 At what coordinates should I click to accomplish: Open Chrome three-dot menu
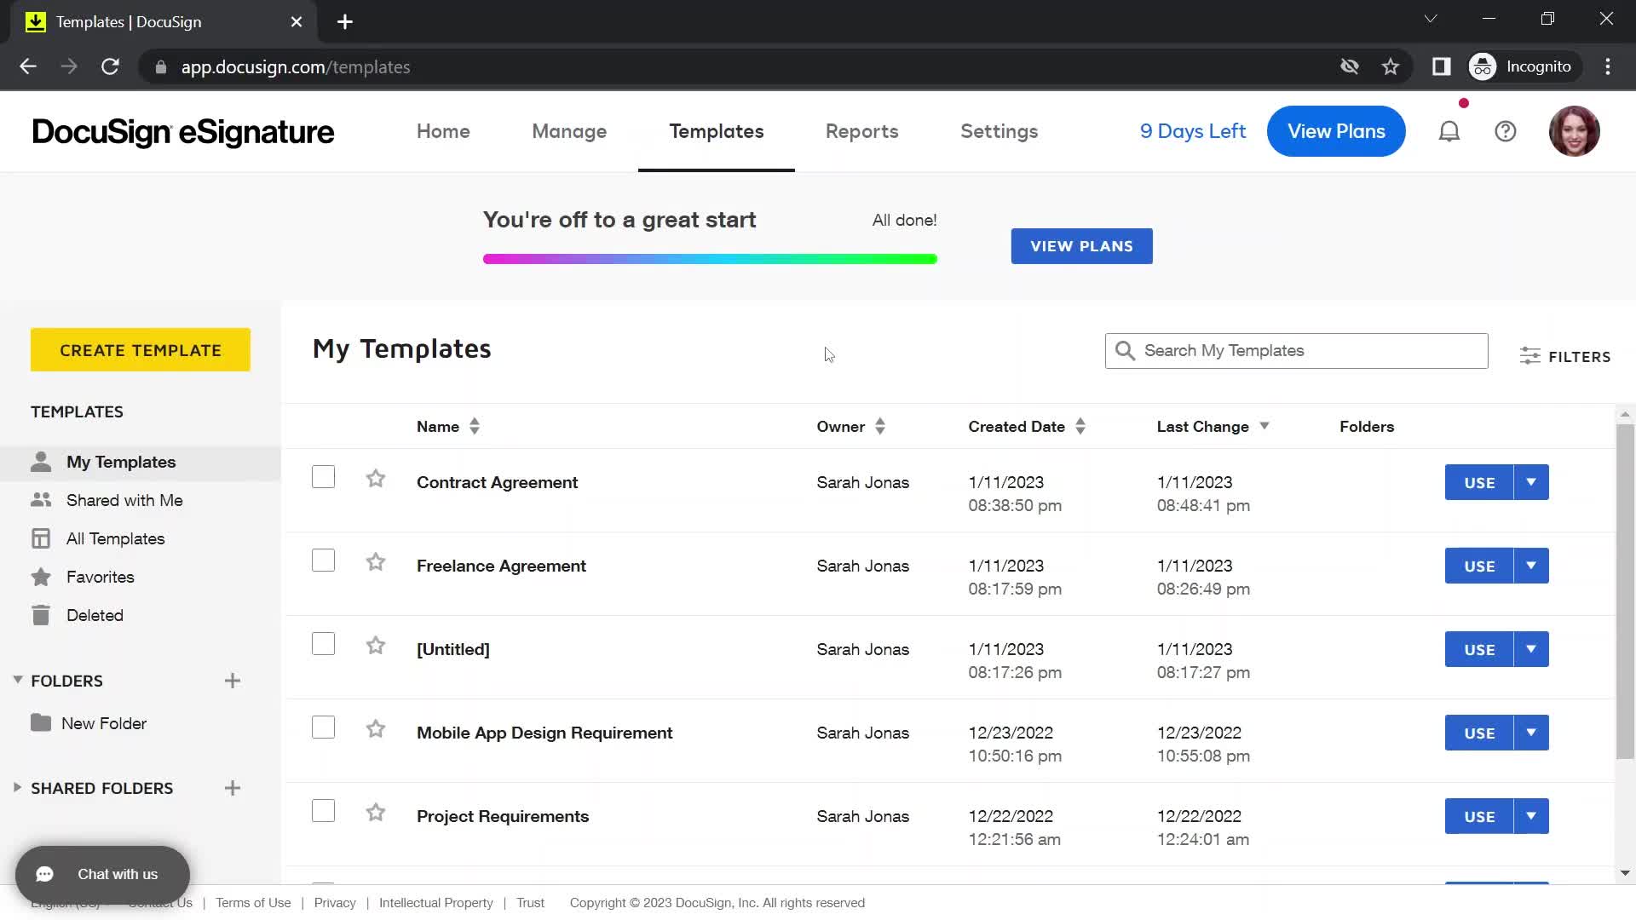click(1608, 66)
